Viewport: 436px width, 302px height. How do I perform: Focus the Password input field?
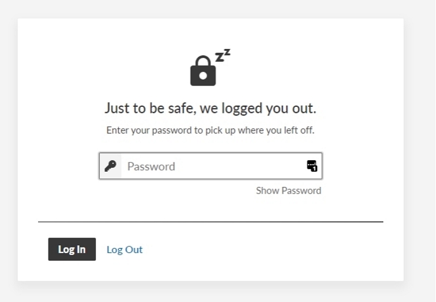point(210,166)
